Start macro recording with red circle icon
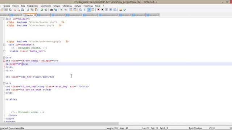Image resolution: width=232 pixels, height=130 pixels. (x=98, y=10)
